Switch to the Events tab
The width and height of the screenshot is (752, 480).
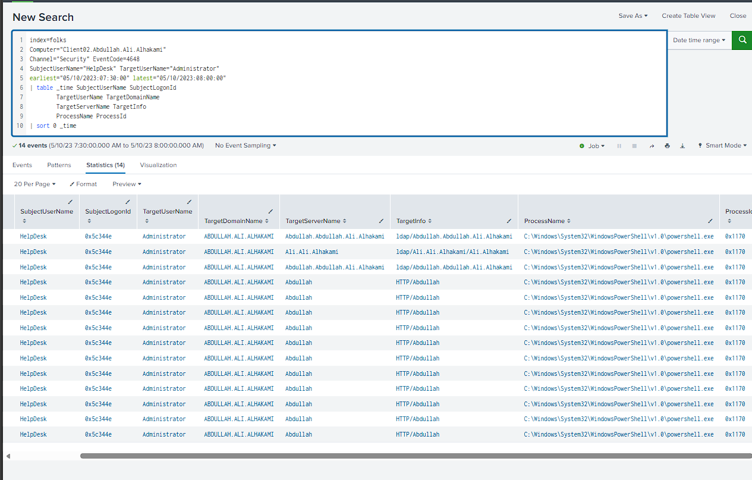[22, 165]
